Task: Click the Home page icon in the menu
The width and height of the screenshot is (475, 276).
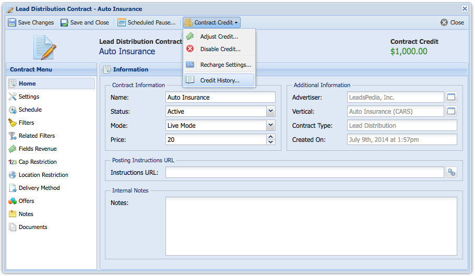Action: (13, 83)
